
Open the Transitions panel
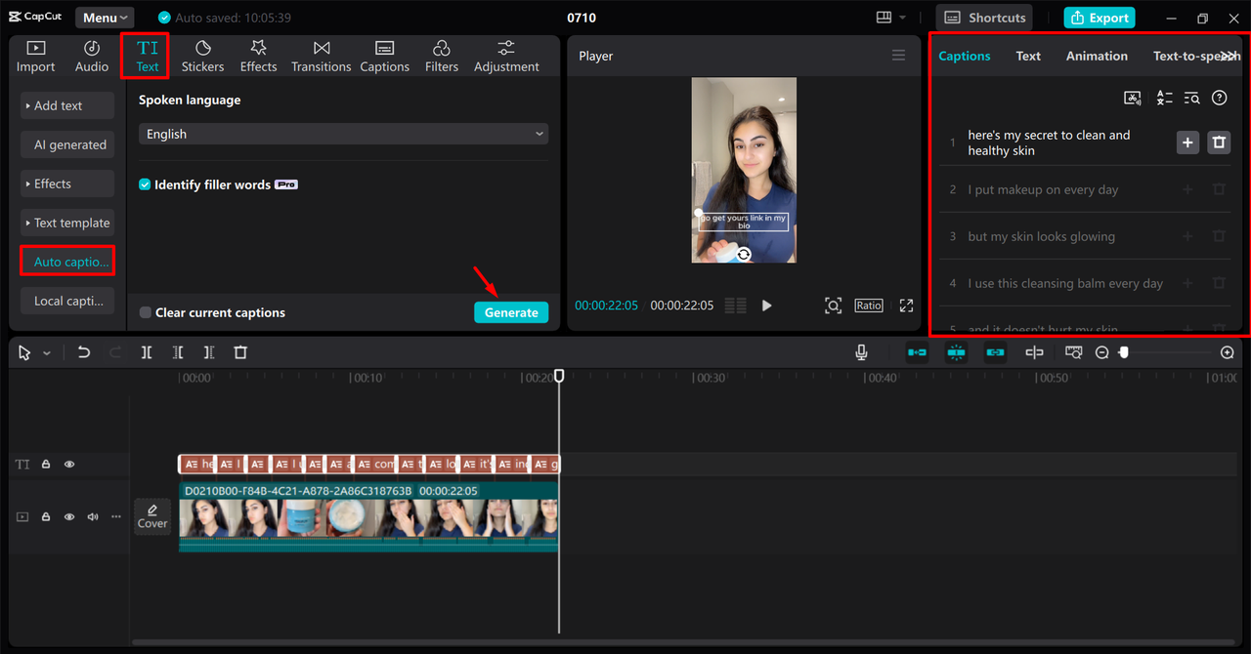[x=322, y=57]
